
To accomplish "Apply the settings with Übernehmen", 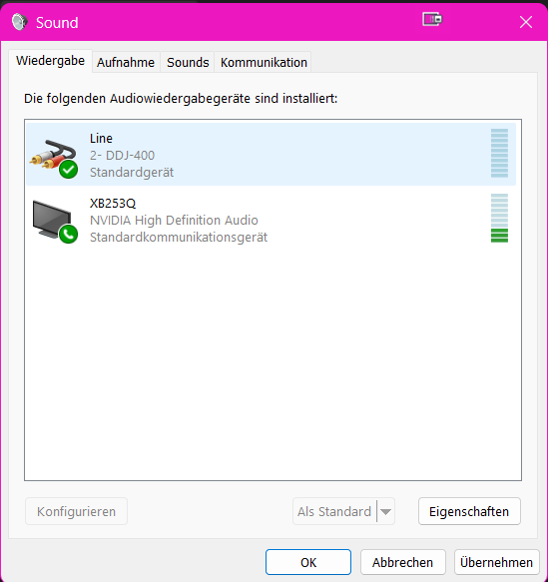I will click(497, 562).
